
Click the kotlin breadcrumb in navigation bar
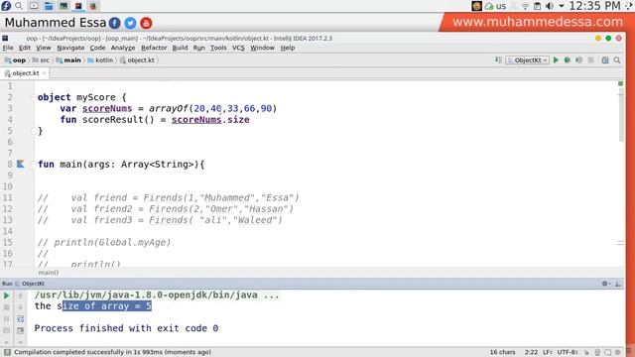tap(100, 60)
